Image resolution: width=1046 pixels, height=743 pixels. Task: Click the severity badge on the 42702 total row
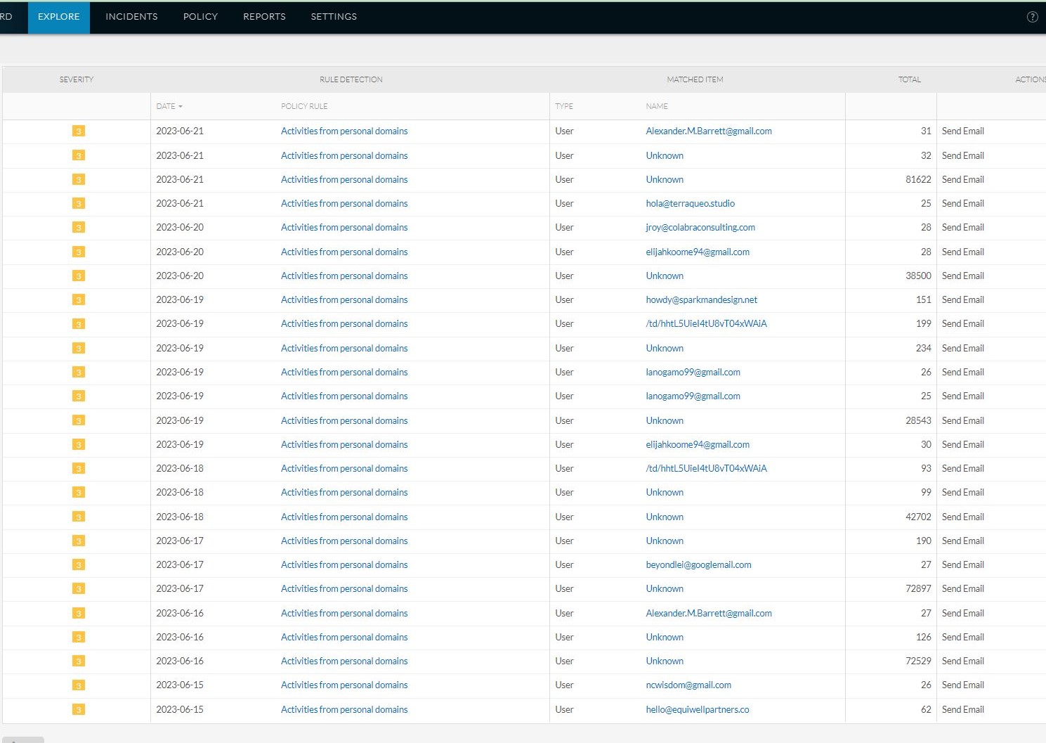pos(78,516)
